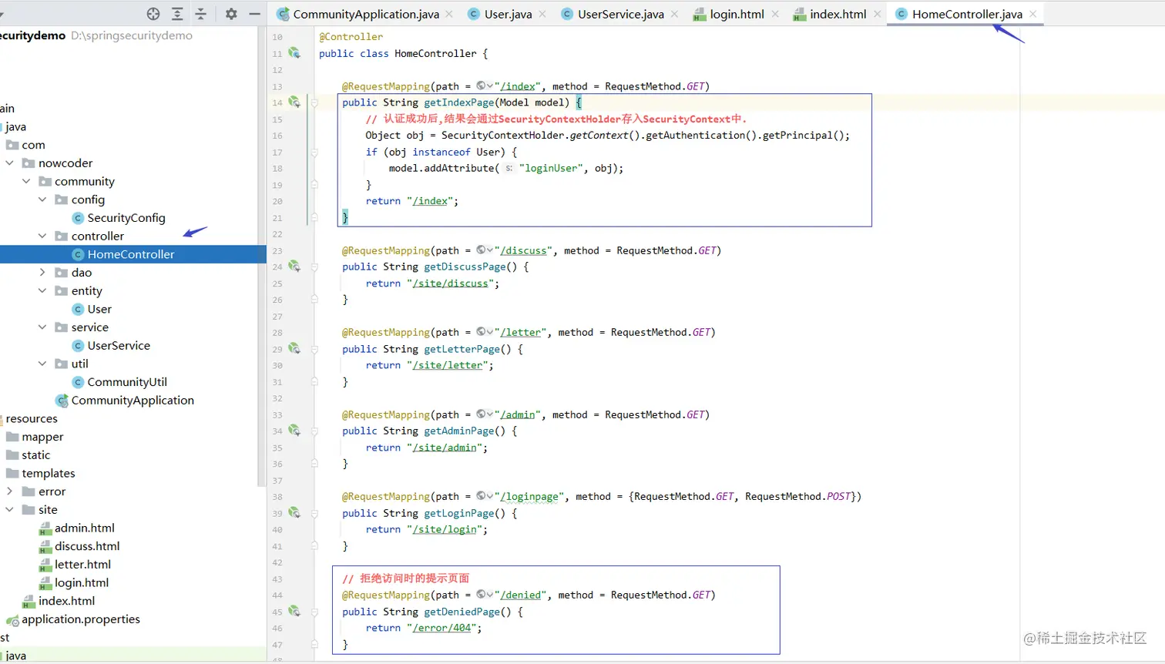Fold getDiscussPage method at line 24

[x=314, y=267]
